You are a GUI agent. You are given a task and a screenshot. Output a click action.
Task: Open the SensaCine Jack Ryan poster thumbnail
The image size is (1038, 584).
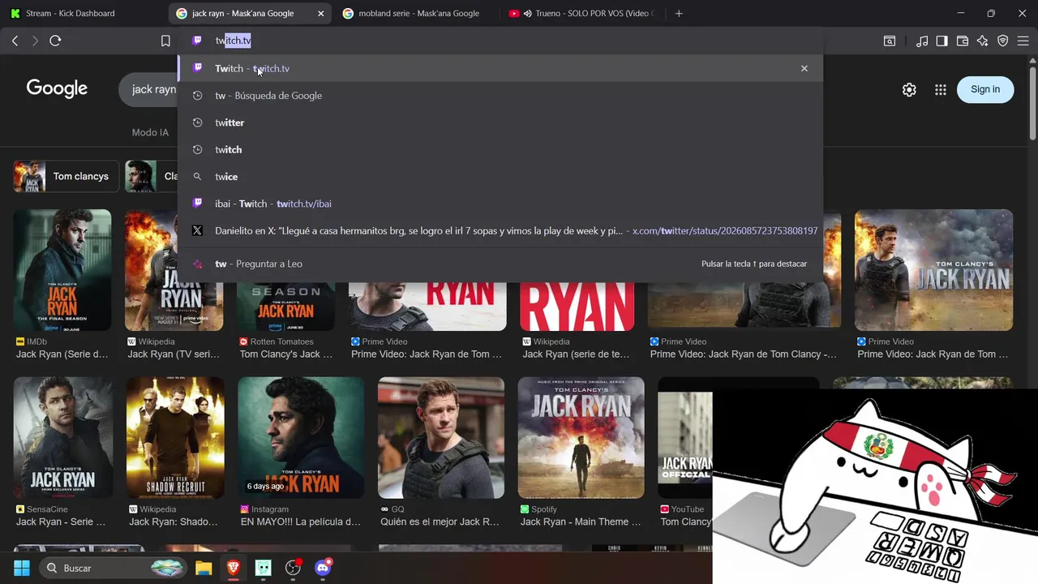[x=62, y=437]
